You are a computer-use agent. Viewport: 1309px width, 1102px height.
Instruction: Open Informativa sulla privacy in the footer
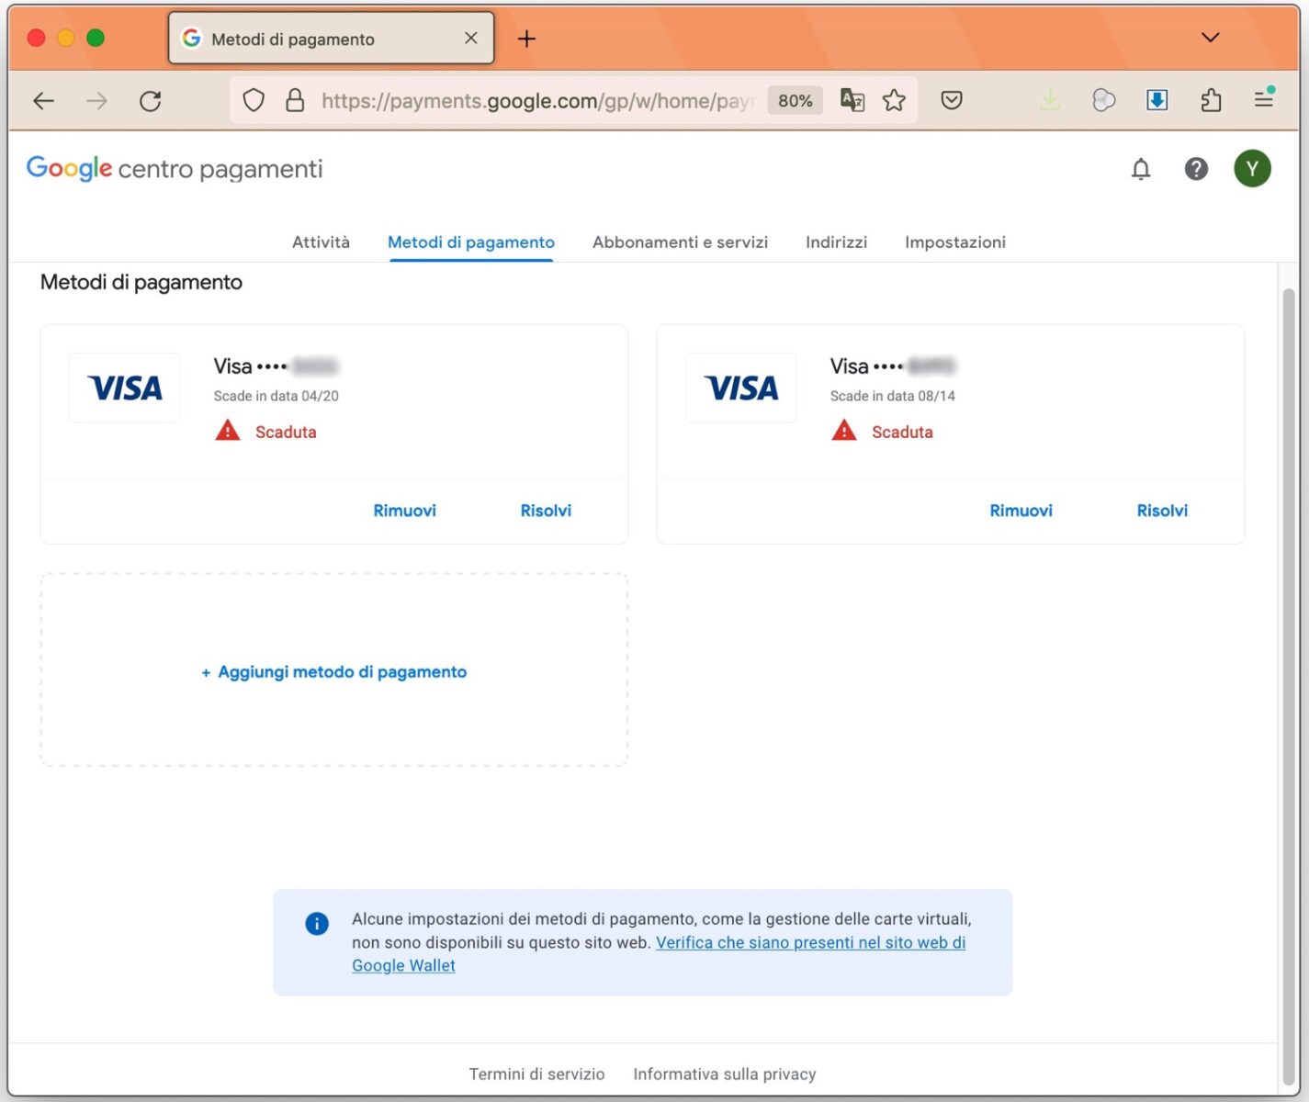724,1073
